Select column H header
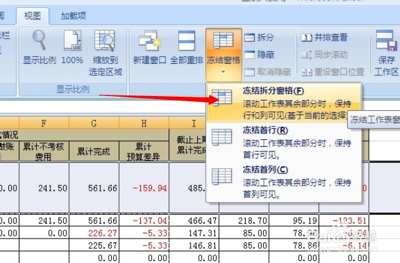The width and height of the screenshot is (400, 263). pyautogui.click(x=144, y=123)
